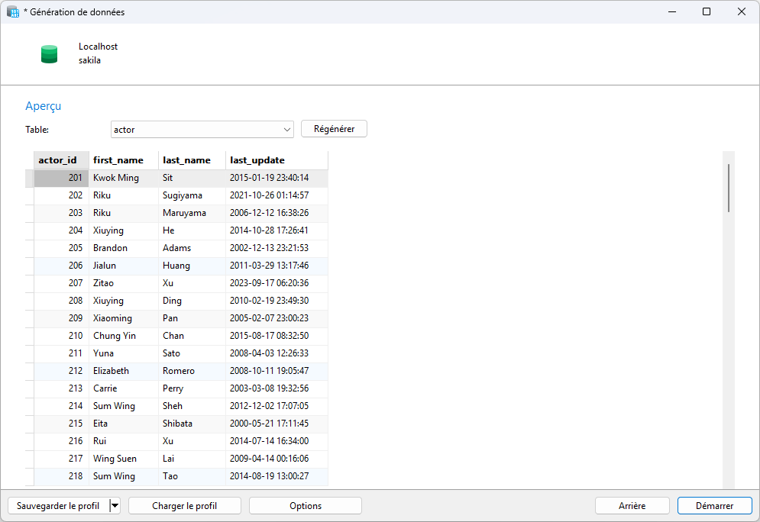
Task: Click the last_name cell 'Sit'
Action: (x=192, y=178)
